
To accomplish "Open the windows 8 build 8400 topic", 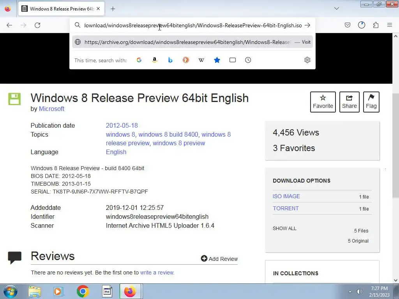I will click(168, 134).
